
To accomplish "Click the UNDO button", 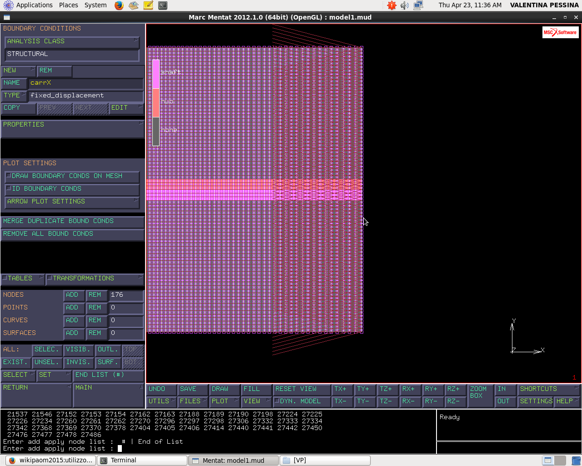I will pos(161,389).
